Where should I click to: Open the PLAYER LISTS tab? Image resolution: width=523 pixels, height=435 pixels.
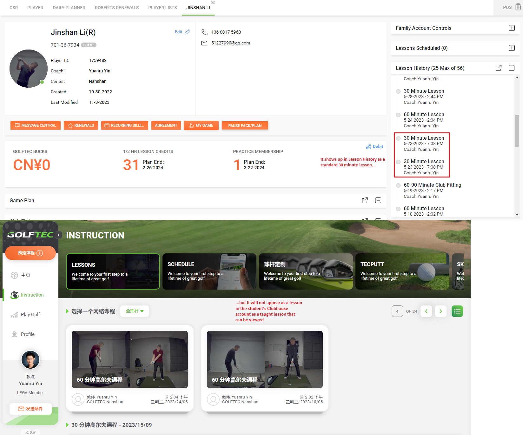(x=162, y=8)
